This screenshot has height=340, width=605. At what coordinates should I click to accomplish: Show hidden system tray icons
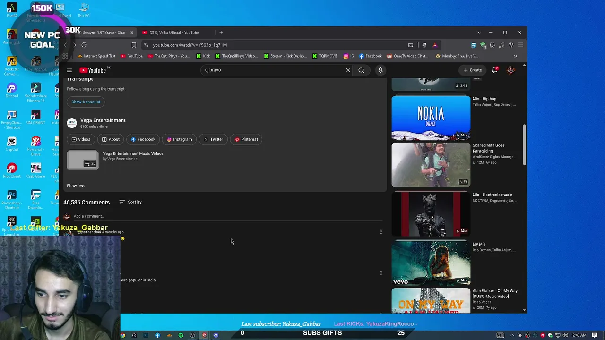(x=512, y=335)
